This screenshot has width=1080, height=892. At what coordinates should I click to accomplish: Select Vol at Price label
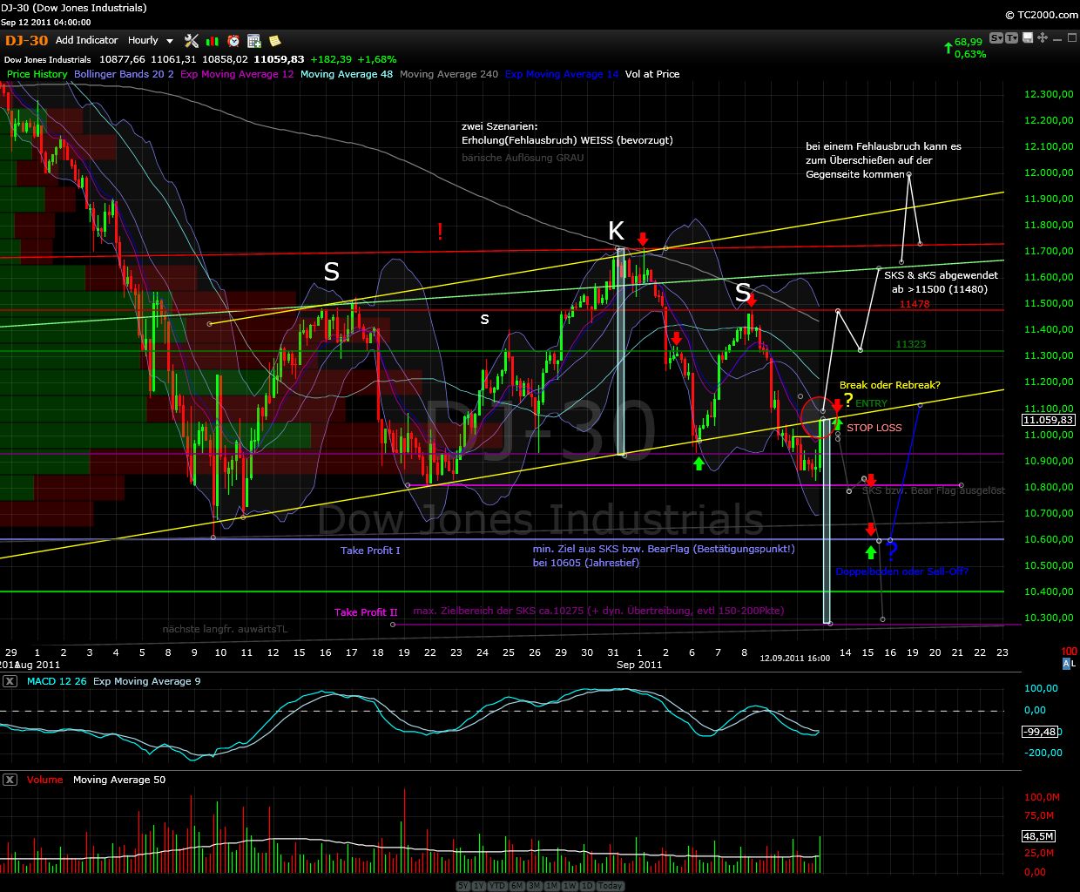coord(652,74)
